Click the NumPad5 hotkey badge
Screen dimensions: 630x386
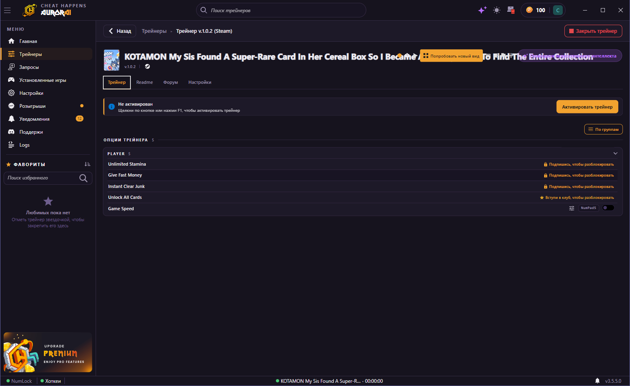588,208
